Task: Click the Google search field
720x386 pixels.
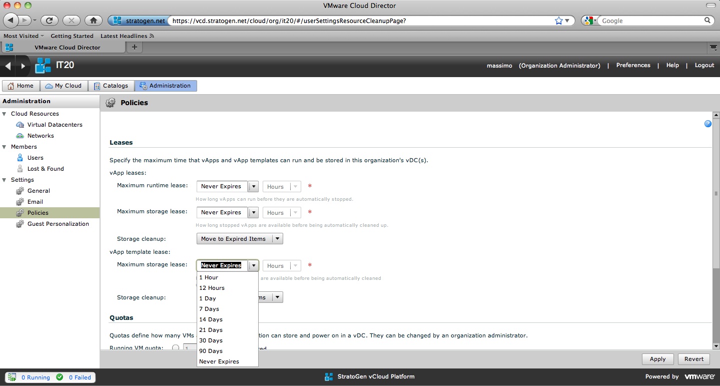Action: point(651,21)
